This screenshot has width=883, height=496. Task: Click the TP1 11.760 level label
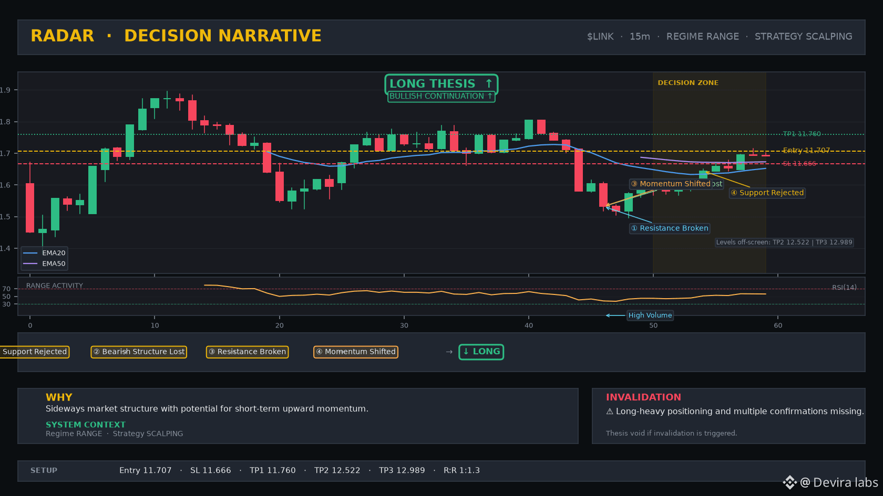[802, 134]
